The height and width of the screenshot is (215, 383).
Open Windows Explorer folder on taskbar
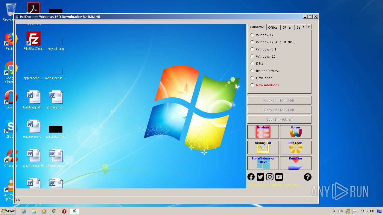34,211
